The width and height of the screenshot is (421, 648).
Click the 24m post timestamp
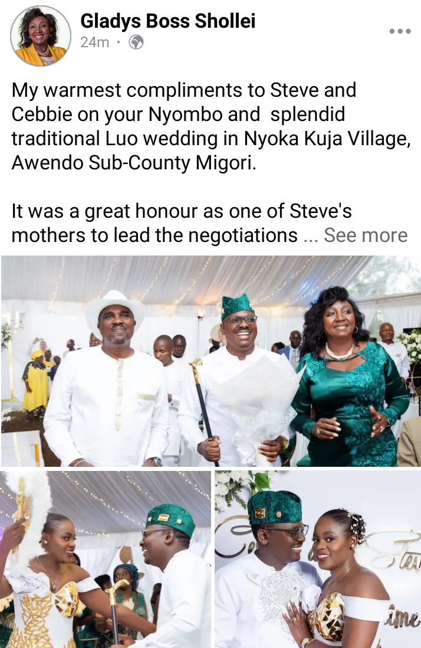(x=94, y=42)
